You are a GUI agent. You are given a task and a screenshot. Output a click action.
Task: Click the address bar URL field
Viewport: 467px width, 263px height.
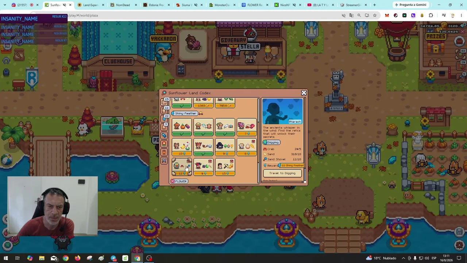[x=204, y=15]
